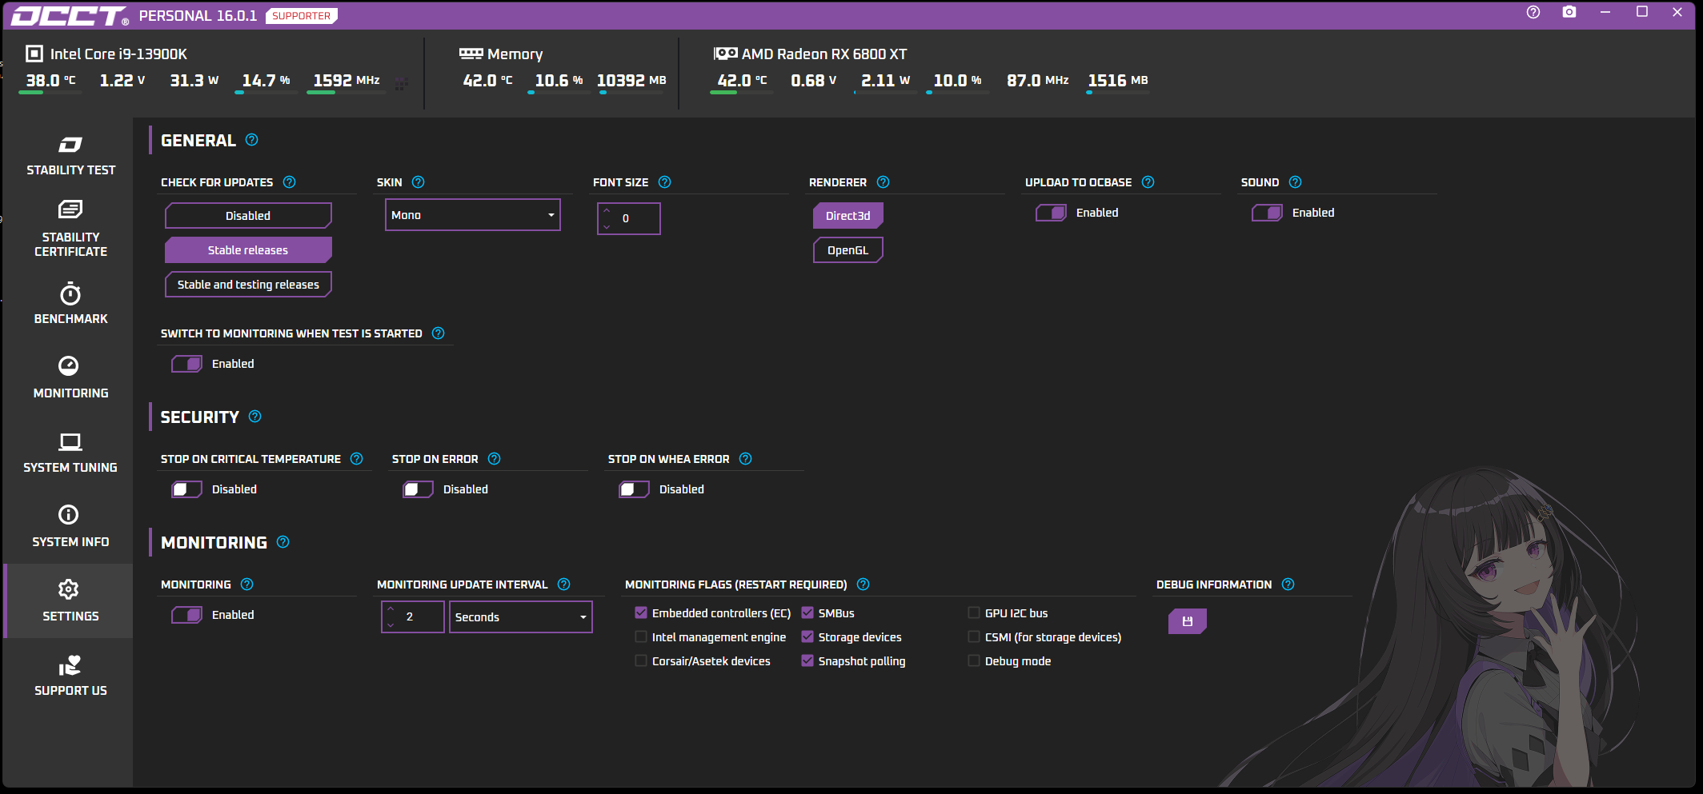Decrease the font size value

coord(607,226)
